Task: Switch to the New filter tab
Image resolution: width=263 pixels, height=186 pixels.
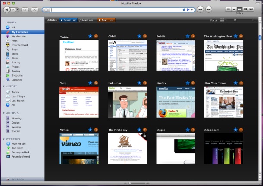Action: (106, 20)
